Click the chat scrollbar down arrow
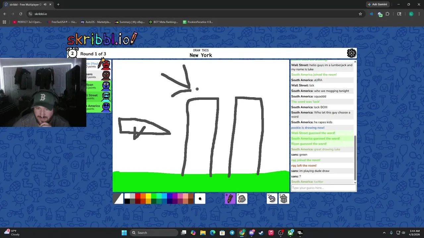 click(355, 183)
